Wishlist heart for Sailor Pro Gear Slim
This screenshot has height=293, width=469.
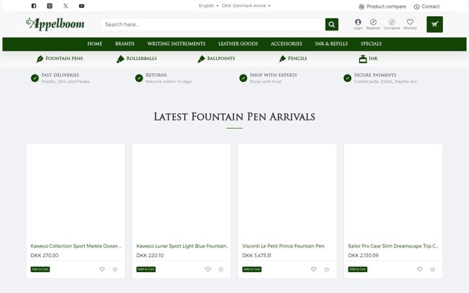(419, 270)
